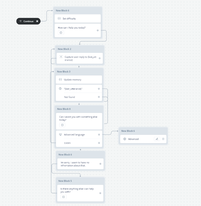This screenshot has width=201, height=206.
Task: Click the Continue start chip
Action: tap(28, 21)
